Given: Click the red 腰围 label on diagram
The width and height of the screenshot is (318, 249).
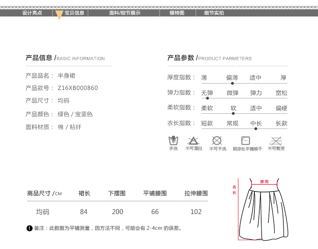Looking at the screenshot, I should 264,182.
